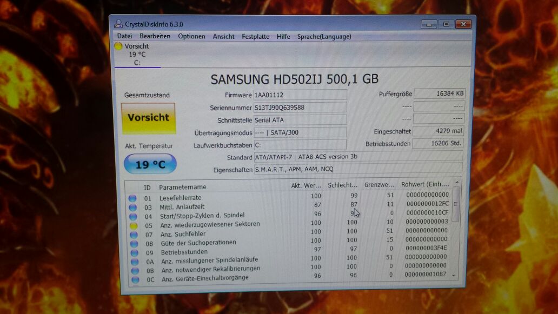Click the blue status icon for Start/Stopp-Zyklen

133,217
